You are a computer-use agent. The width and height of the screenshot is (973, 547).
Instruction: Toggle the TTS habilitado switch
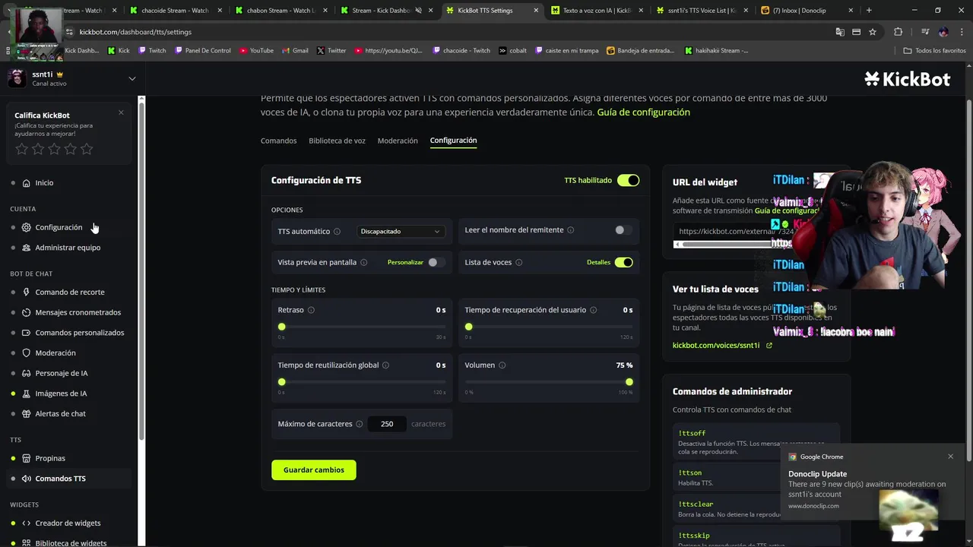coord(628,181)
